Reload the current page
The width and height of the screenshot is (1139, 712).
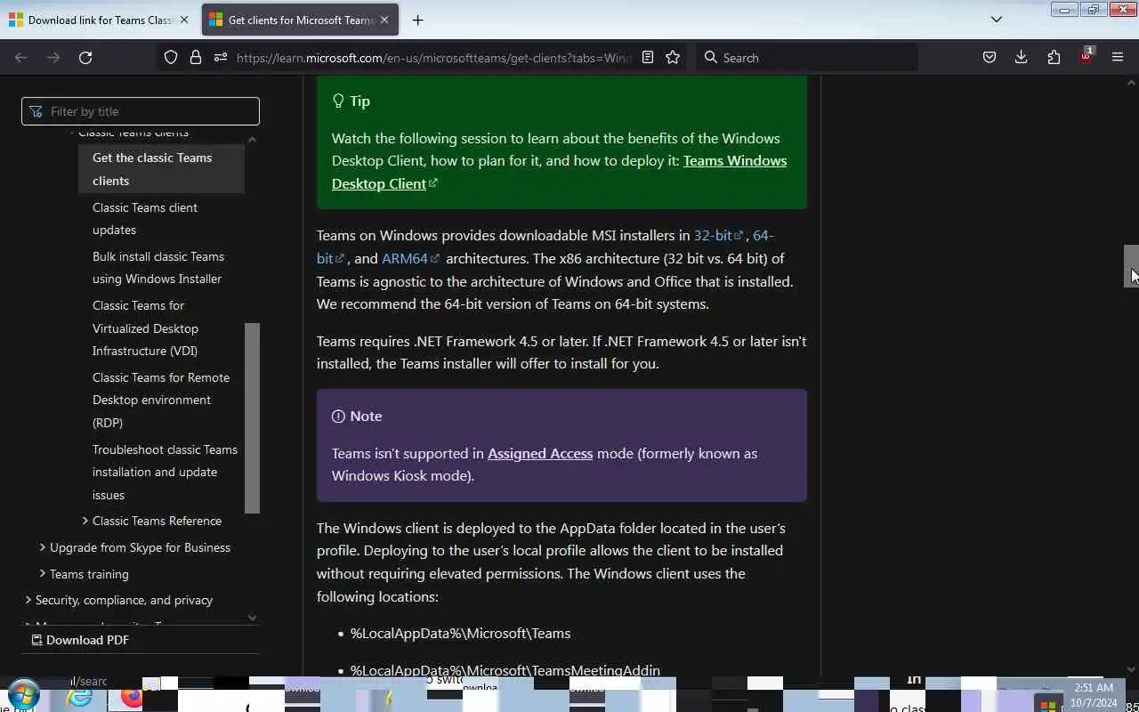pos(85,57)
